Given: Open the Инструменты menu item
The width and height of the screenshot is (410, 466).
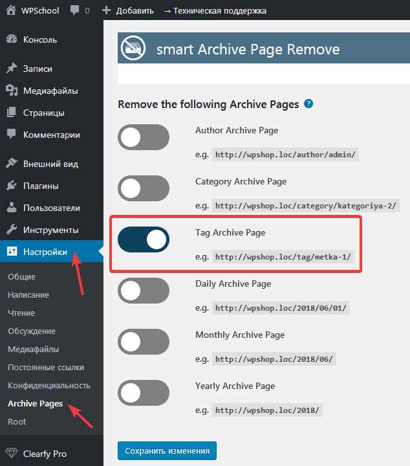Looking at the screenshot, I should [x=50, y=230].
